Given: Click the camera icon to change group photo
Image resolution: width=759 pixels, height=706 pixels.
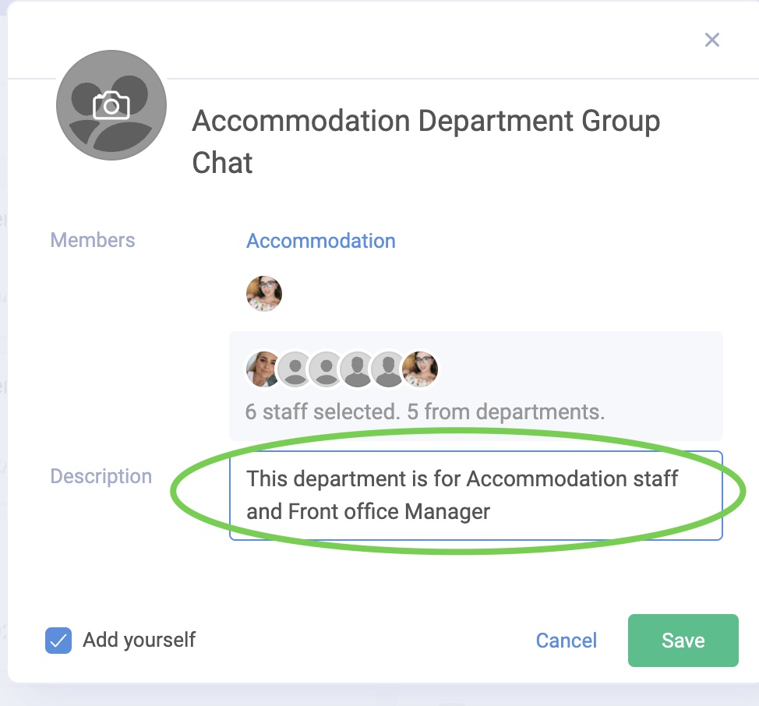Looking at the screenshot, I should click(111, 104).
